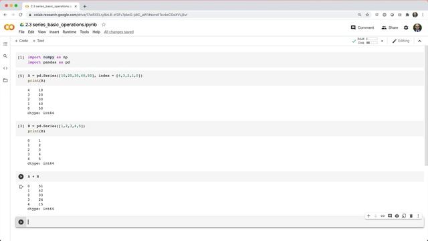Click the print(A) code line
This screenshot has height=241, width=428.
point(36,80)
